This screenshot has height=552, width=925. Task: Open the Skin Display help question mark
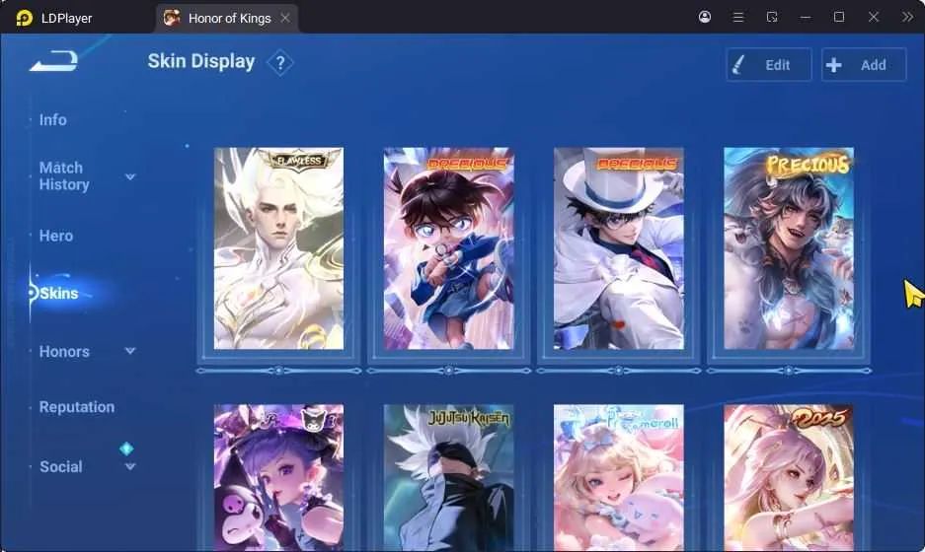(x=280, y=62)
